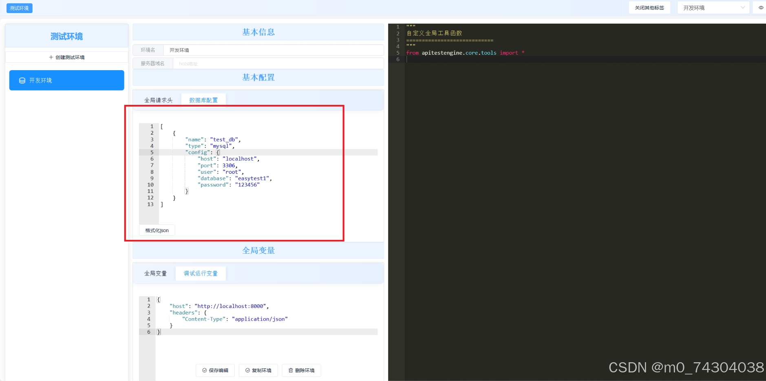Click the hots地址 server domain input field

pyautogui.click(x=245, y=63)
